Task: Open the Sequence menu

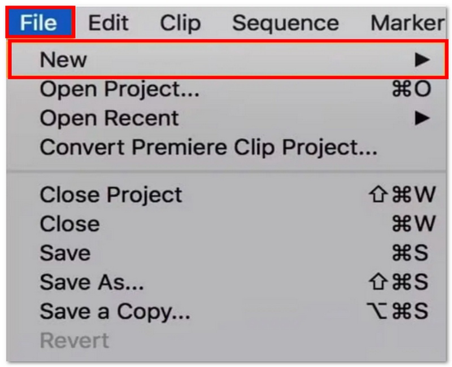Action: pyautogui.click(x=284, y=23)
